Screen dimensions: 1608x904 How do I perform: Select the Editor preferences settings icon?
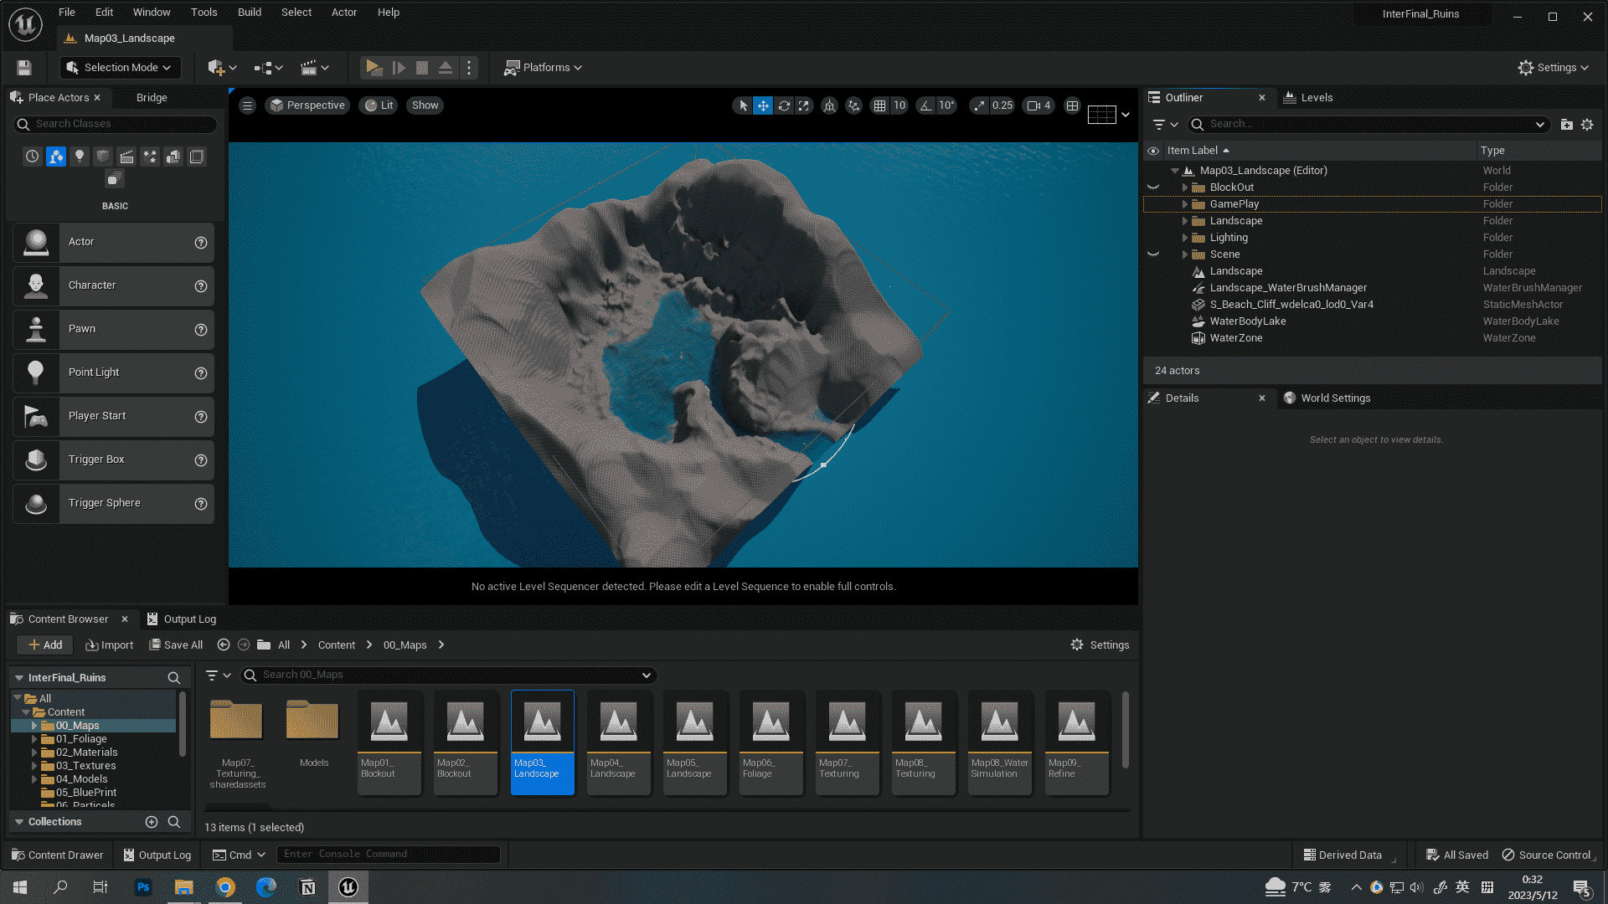(x=1552, y=67)
